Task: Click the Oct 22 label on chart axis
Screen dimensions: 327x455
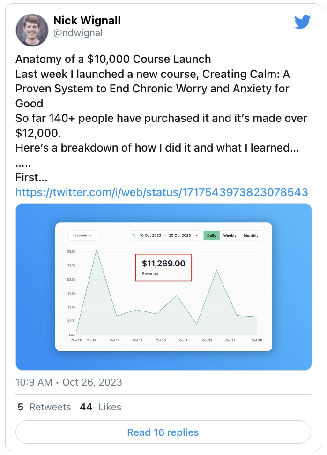Action: (207, 341)
